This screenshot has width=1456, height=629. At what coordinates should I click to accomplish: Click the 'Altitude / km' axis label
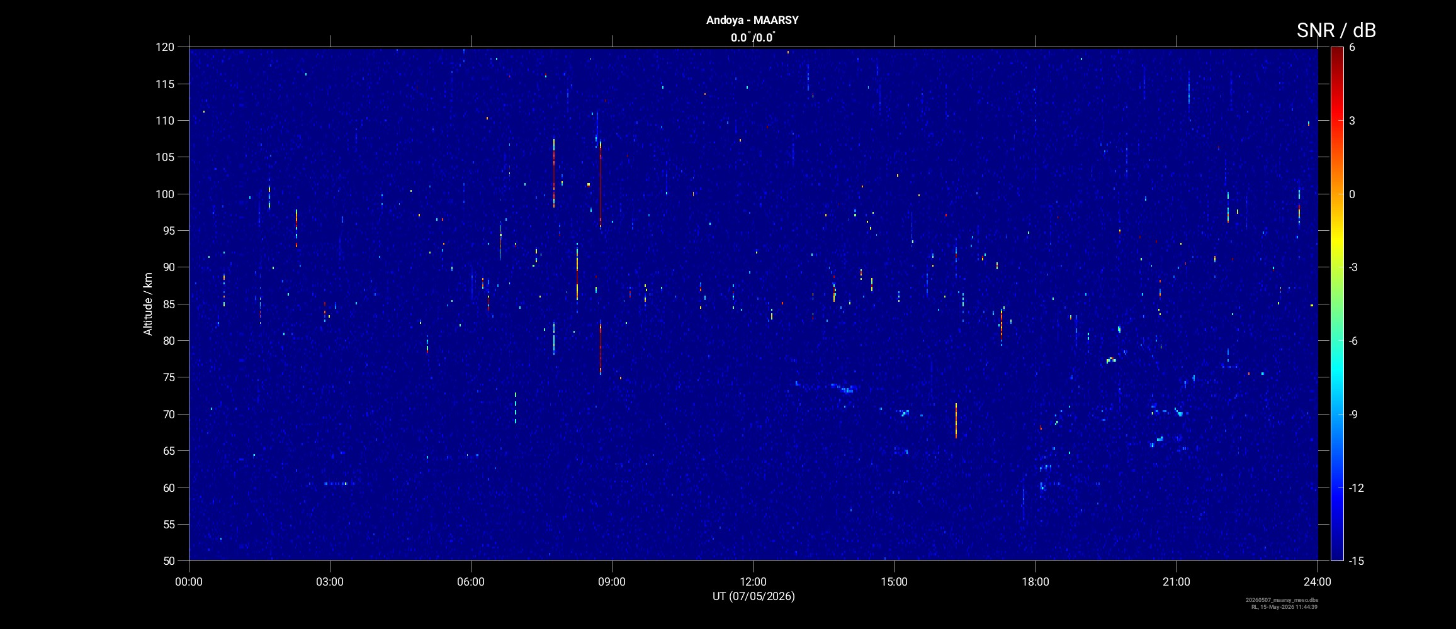coord(148,304)
